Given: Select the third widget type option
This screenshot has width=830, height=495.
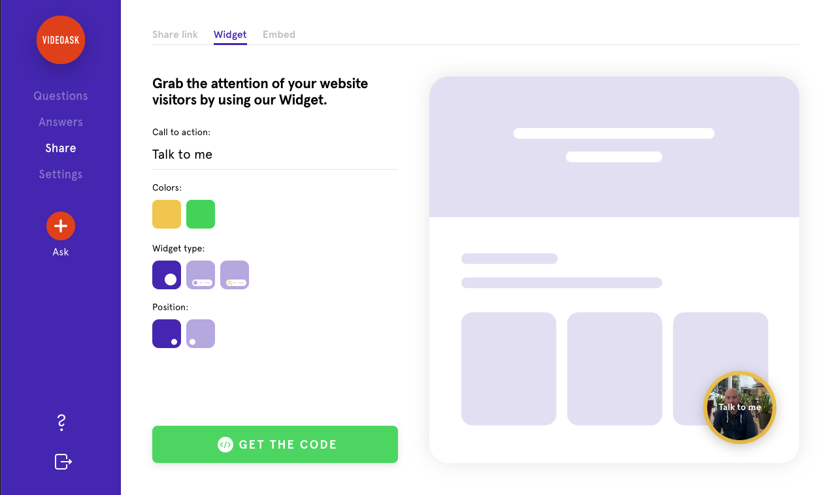Looking at the screenshot, I should [x=235, y=274].
